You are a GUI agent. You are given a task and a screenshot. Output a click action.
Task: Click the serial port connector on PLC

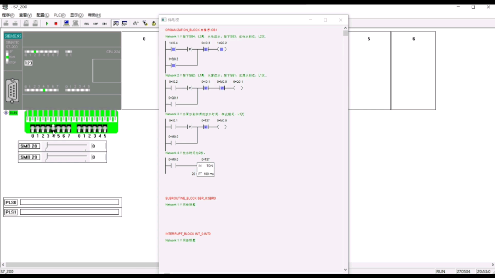pos(13,91)
